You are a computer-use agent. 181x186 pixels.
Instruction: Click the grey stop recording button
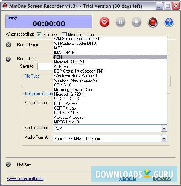(136, 22)
